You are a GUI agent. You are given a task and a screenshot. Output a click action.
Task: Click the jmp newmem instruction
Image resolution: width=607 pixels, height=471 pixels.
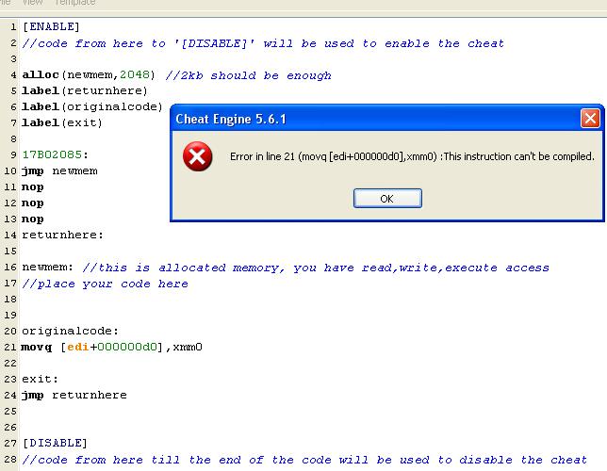pos(59,171)
